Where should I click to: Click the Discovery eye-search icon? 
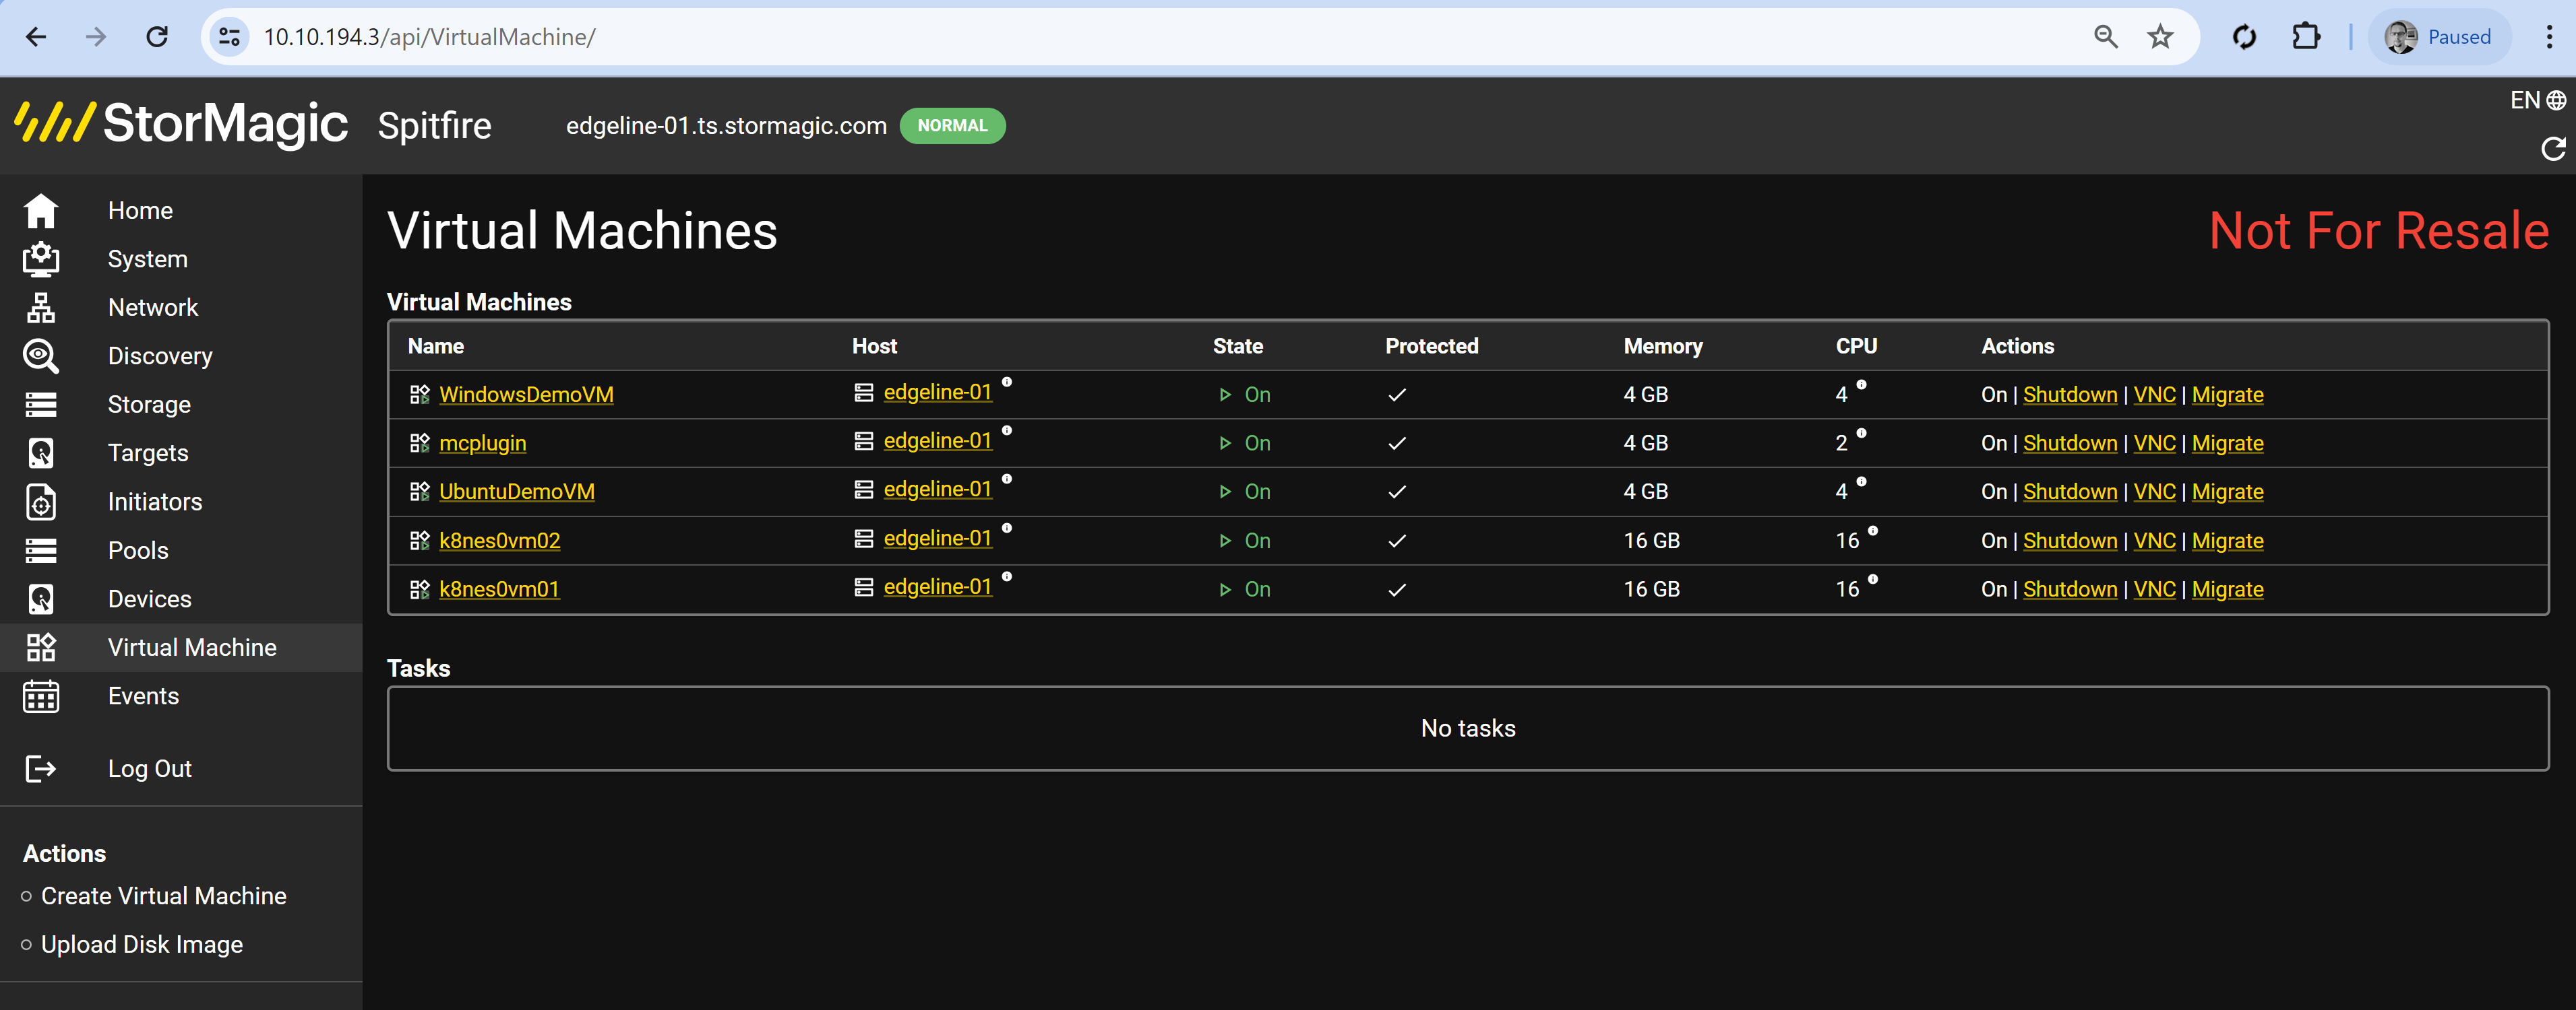click(x=41, y=356)
